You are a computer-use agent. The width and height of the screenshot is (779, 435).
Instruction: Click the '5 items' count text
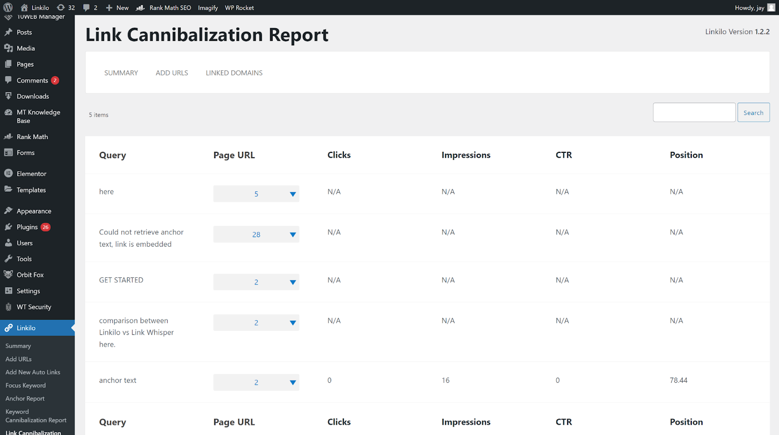[98, 115]
